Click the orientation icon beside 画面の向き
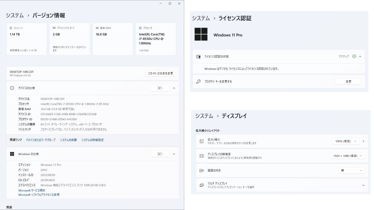The image size is (374, 210). (x=202, y=170)
